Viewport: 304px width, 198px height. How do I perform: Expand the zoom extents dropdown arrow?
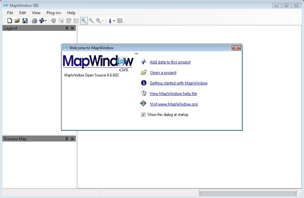pos(103,21)
